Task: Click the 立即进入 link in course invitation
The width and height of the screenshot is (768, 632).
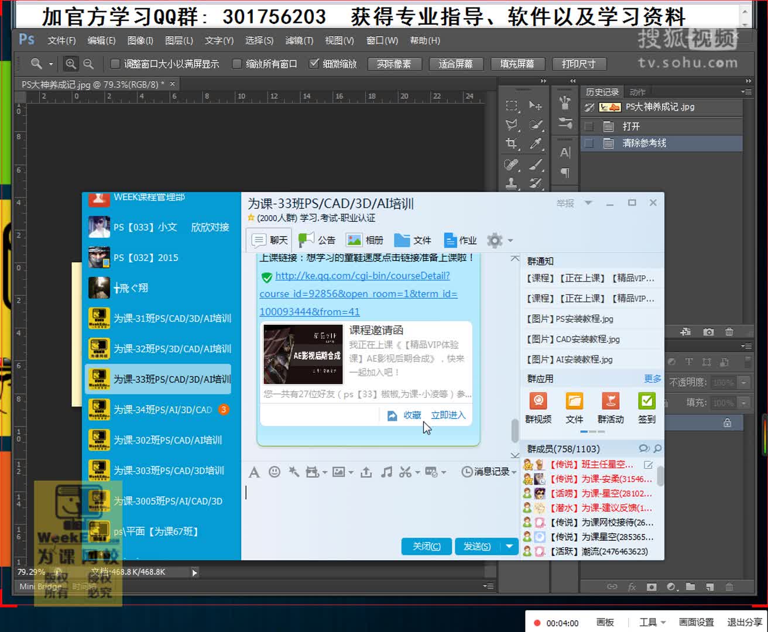Action: coord(448,415)
